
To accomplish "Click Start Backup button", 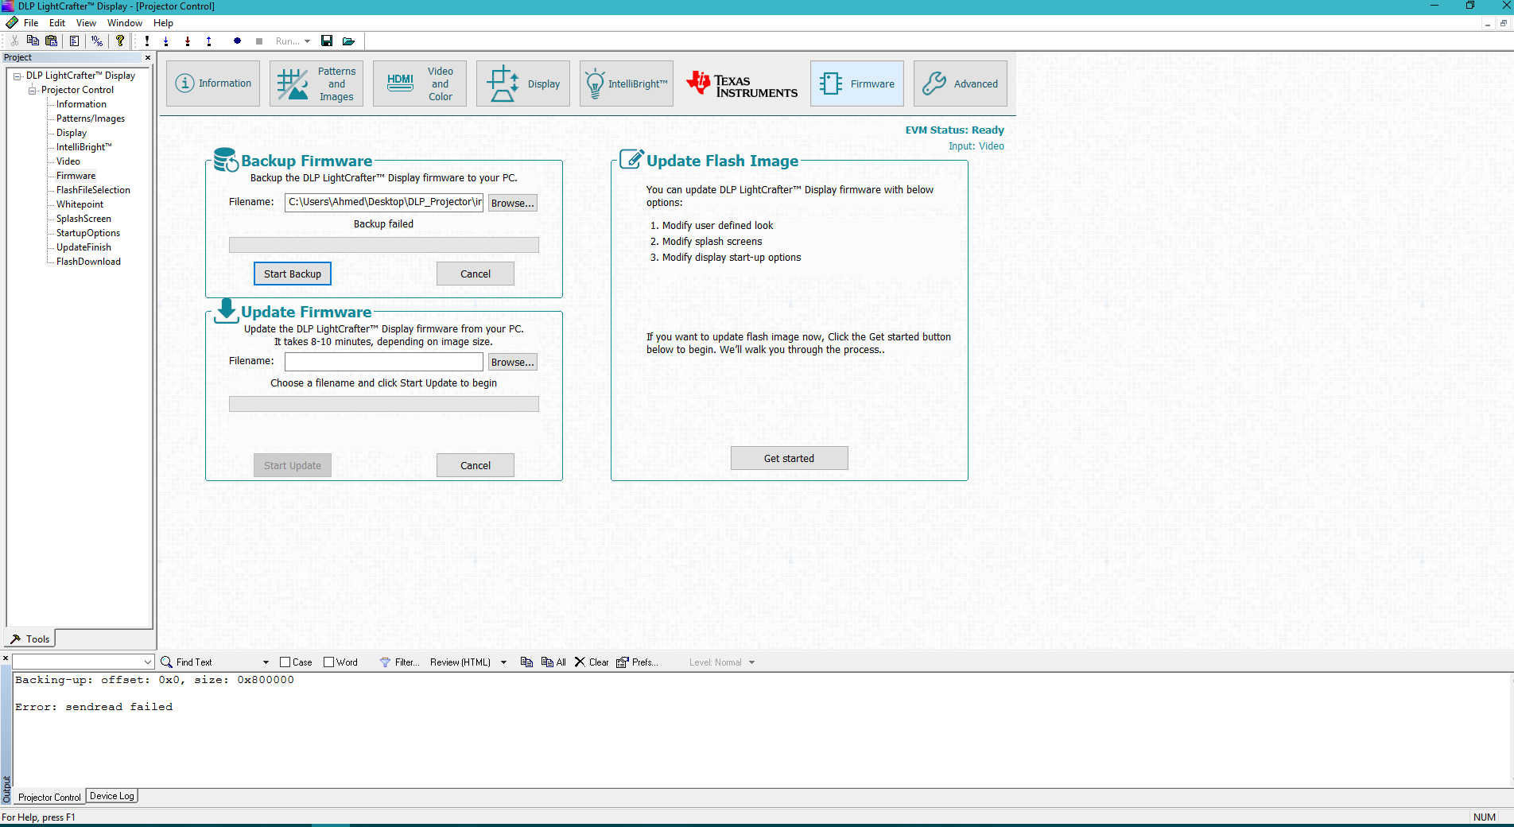I will coord(293,274).
